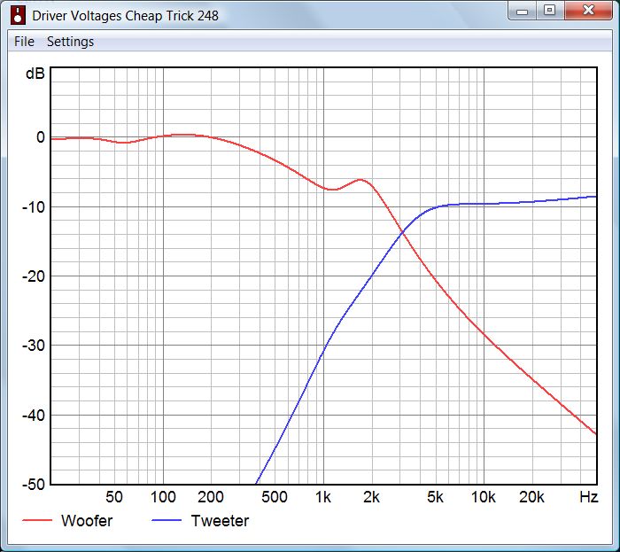Click the -20 dB axis value
Screen dimensions: 620x552
point(34,276)
